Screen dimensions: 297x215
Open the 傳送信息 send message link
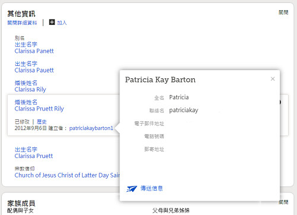[151, 188]
